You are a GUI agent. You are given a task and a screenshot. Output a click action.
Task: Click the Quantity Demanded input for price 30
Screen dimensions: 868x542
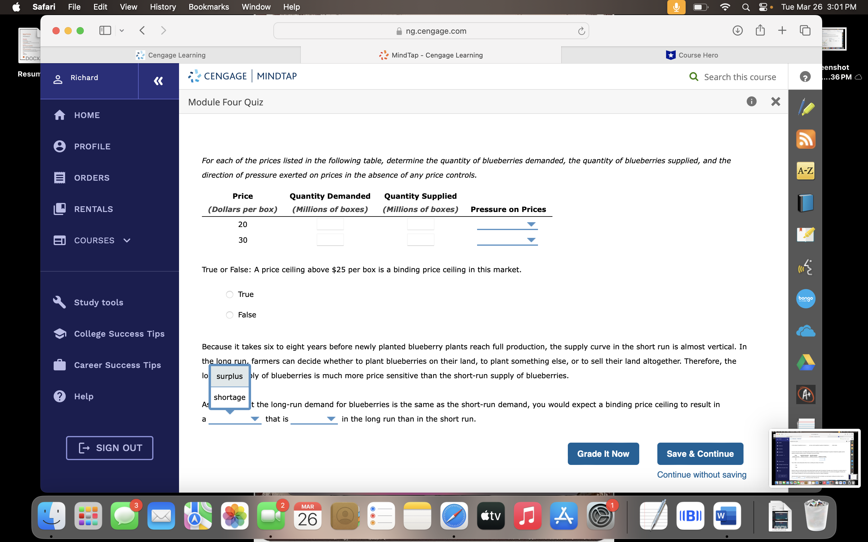pos(330,239)
